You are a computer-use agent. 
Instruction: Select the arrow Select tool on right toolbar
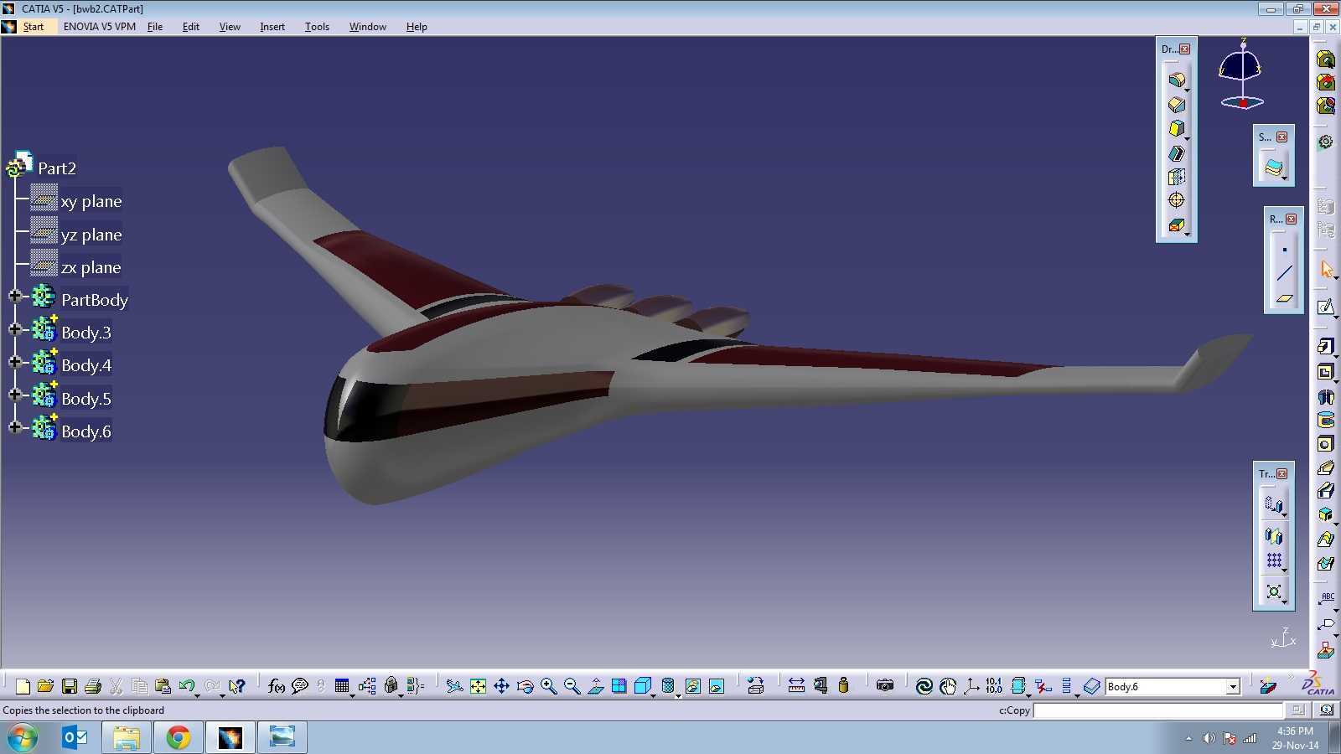pyautogui.click(x=1325, y=269)
